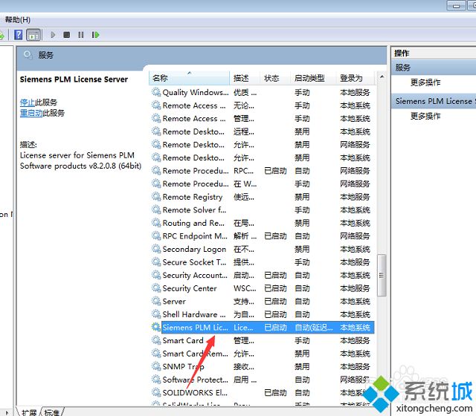Click RPC... description of Remote Procedu... row
The width and height of the screenshot is (476, 416).
point(243,171)
